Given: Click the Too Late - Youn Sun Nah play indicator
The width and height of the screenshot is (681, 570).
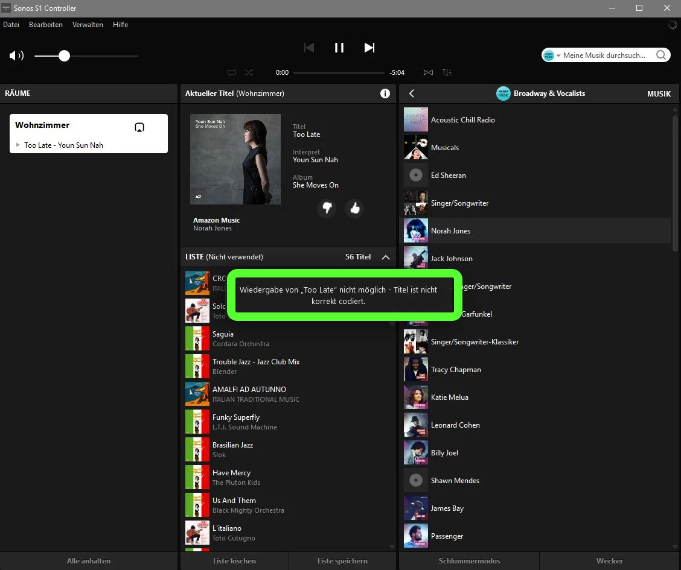Looking at the screenshot, I should pos(18,145).
